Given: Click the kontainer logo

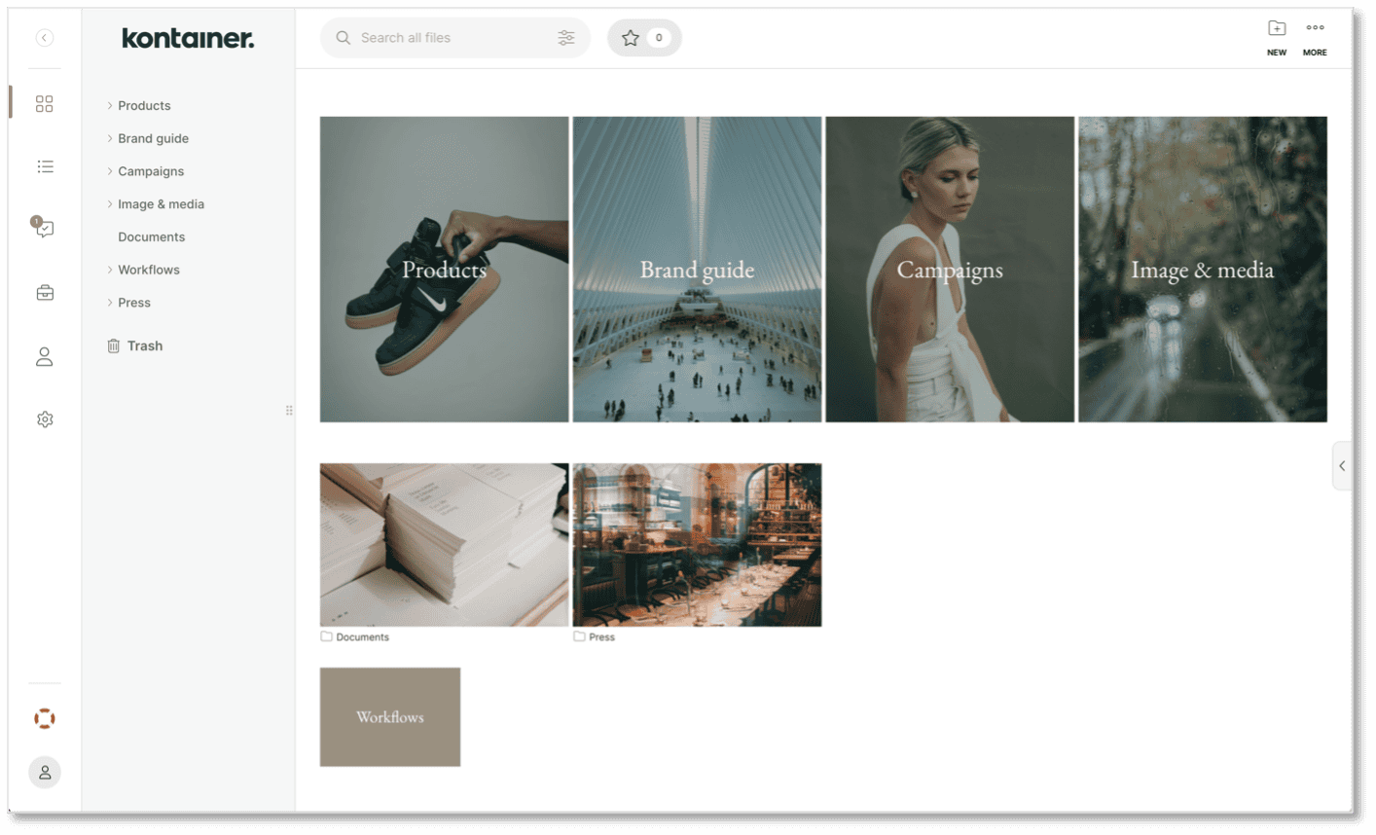Looking at the screenshot, I should click(187, 38).
